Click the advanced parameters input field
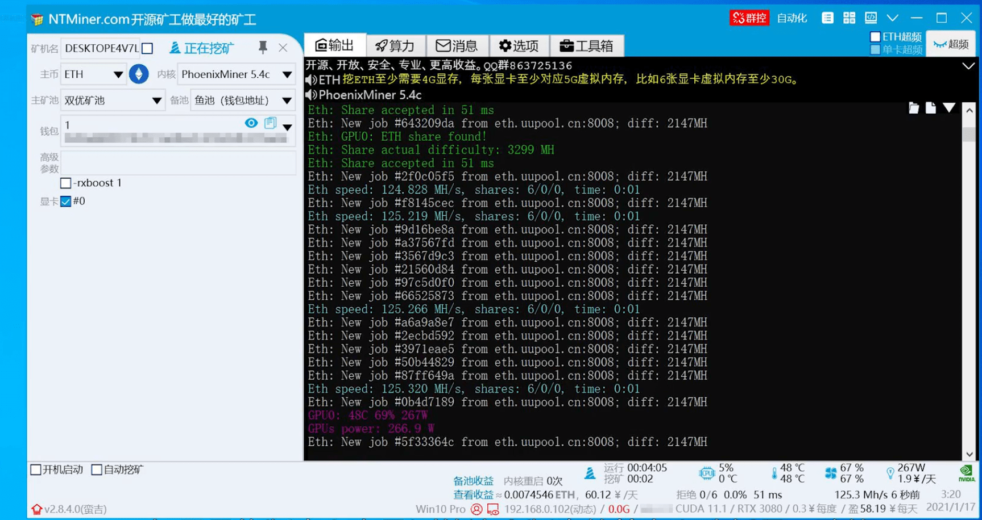Viewport: 982px width, 520px height. point(179,163)
